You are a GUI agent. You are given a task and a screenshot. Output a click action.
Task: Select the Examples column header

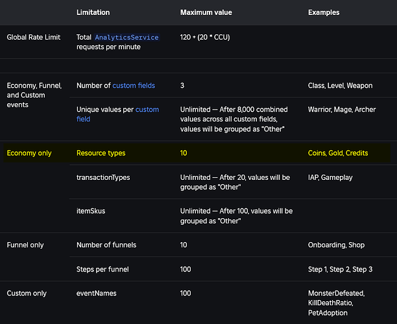coord(324,12)
